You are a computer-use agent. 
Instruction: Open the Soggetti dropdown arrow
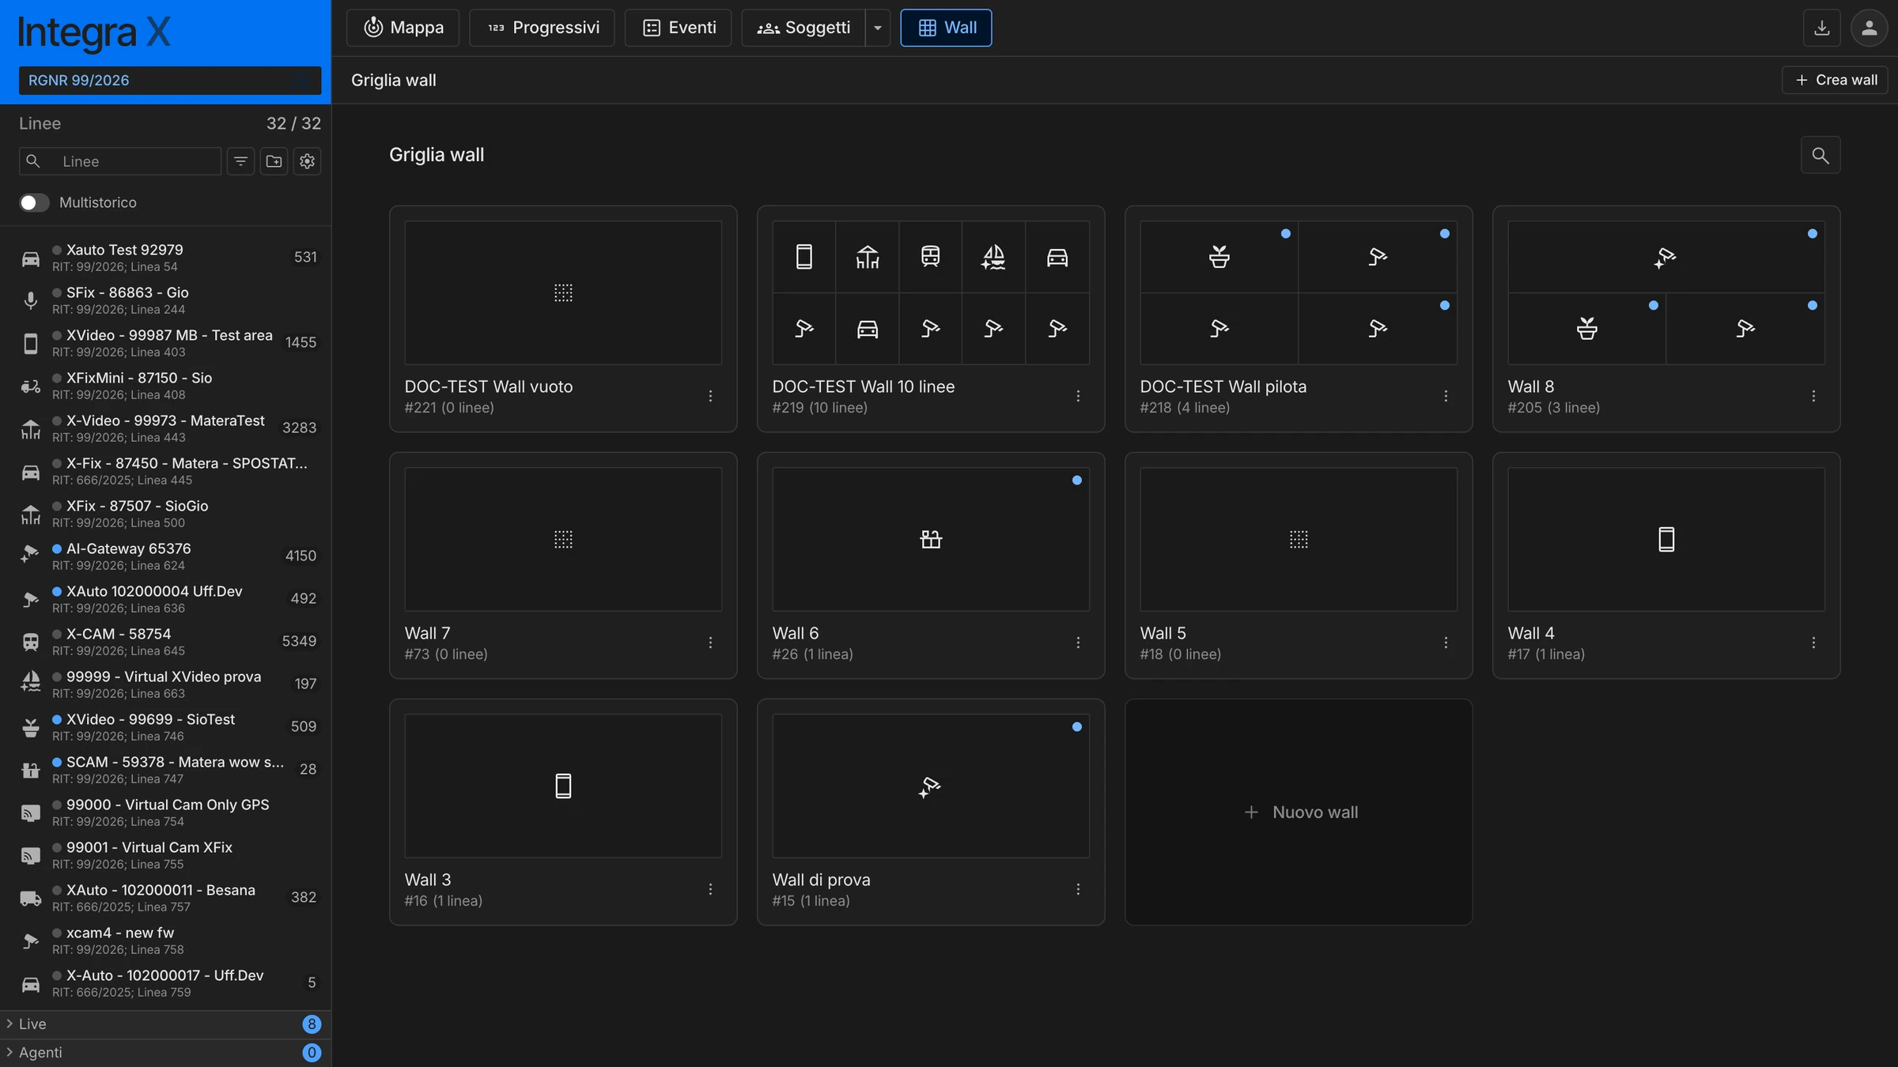click(x=878, y=28)
